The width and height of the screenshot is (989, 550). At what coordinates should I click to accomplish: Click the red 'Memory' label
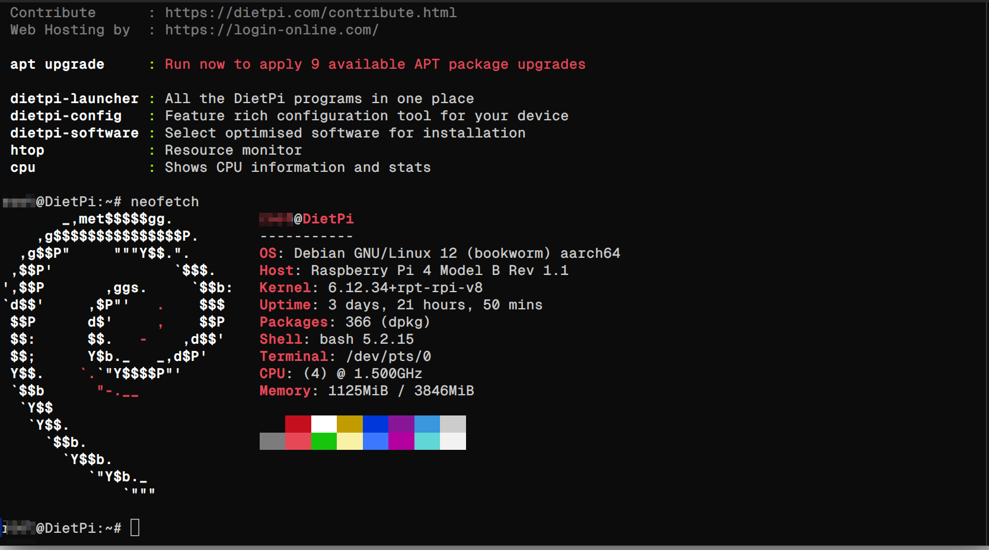[x=285, y=391]
